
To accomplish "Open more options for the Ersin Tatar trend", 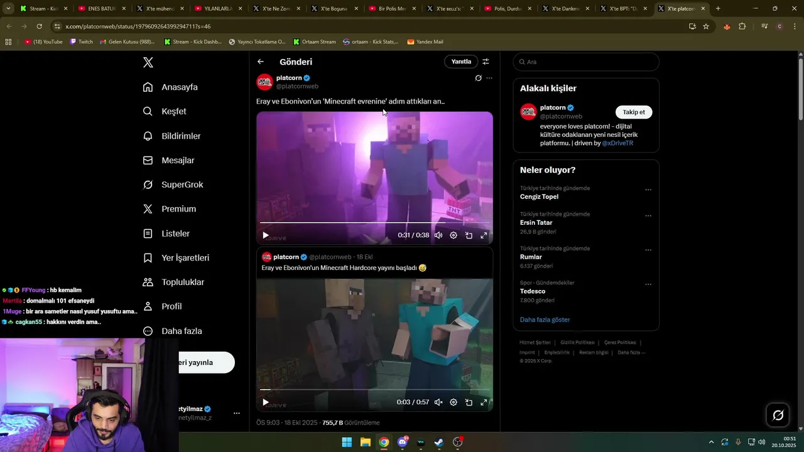I will tap(648, 216).
